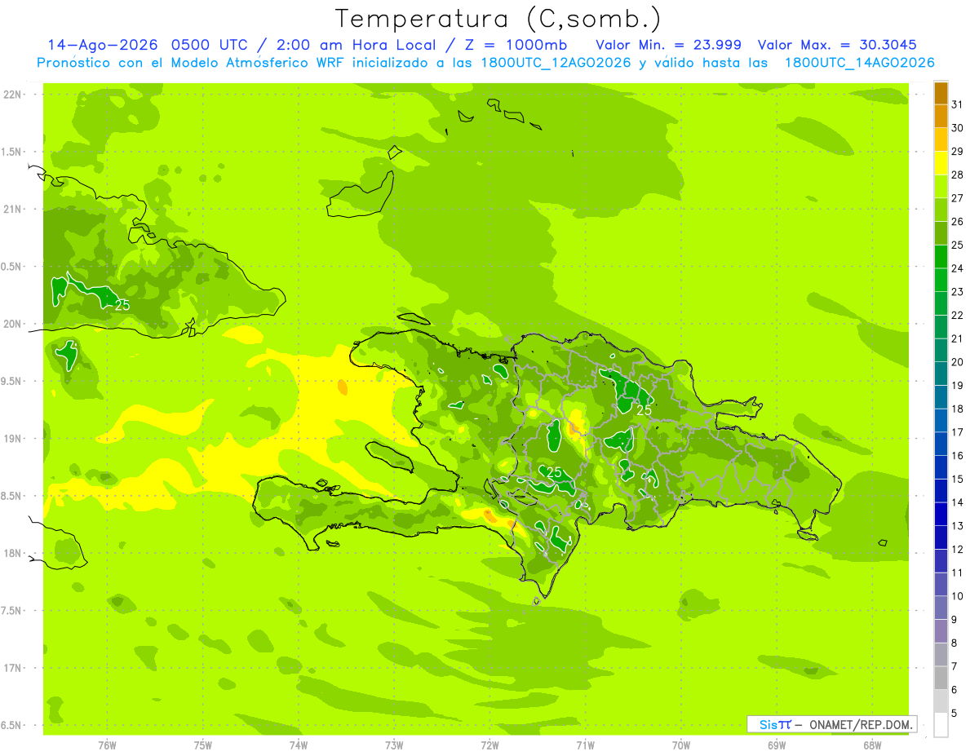This screenshot has height=756, width=979.
Task: Click the '76W' longitude axis label
Action: click(x=107, y=745)
